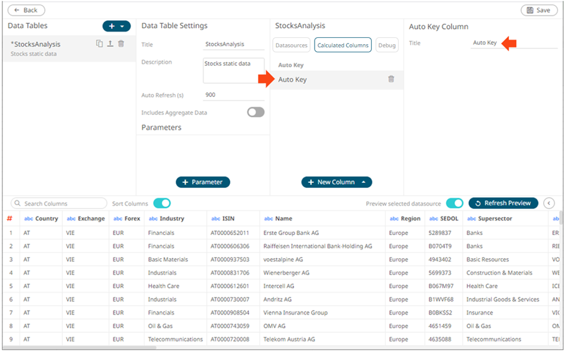Viewport: 565px width, 352px height.
Task: Add a new Parameter
Action: pos(203,182)
